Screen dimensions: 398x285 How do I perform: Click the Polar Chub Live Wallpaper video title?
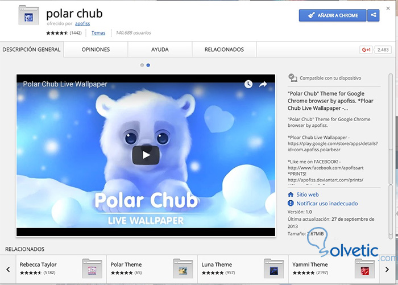[65, 84]
